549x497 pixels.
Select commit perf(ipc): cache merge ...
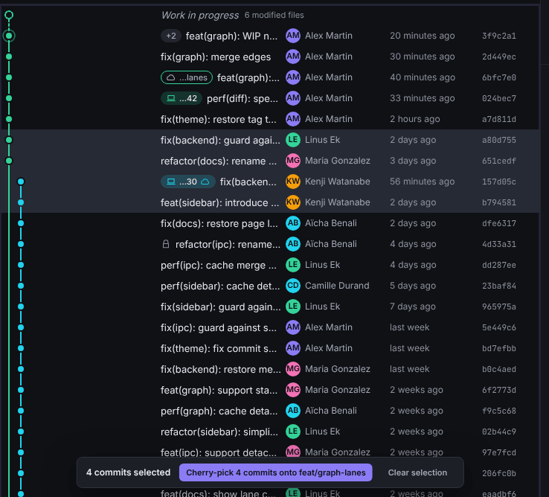(x=270, y=265)
